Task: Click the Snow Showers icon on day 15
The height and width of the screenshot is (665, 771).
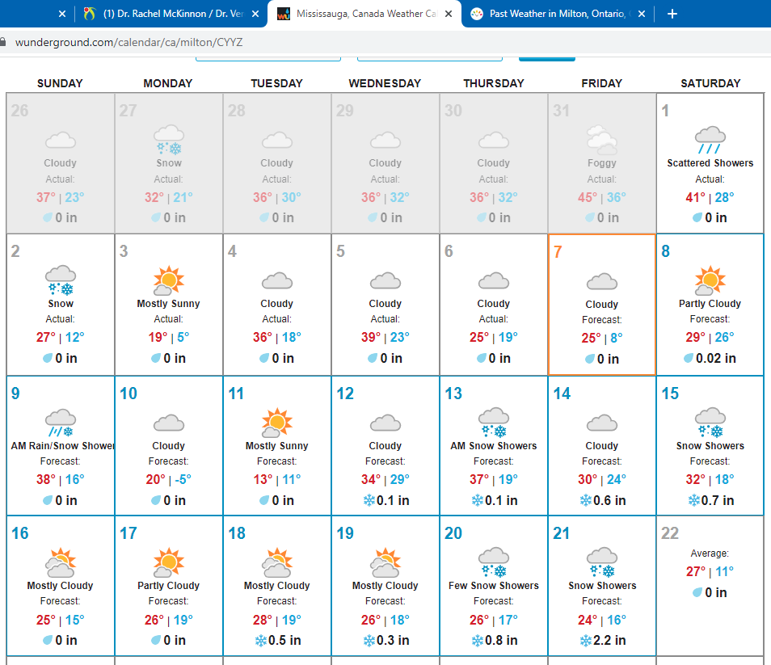Action: point(710,423)
